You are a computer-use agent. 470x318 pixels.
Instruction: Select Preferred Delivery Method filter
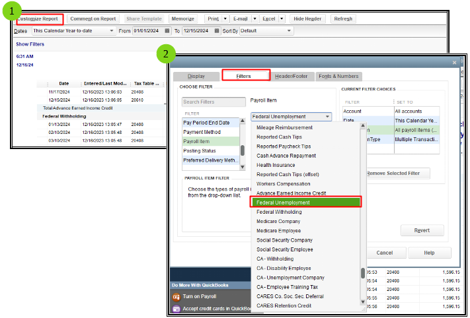(x=211, y=160)
